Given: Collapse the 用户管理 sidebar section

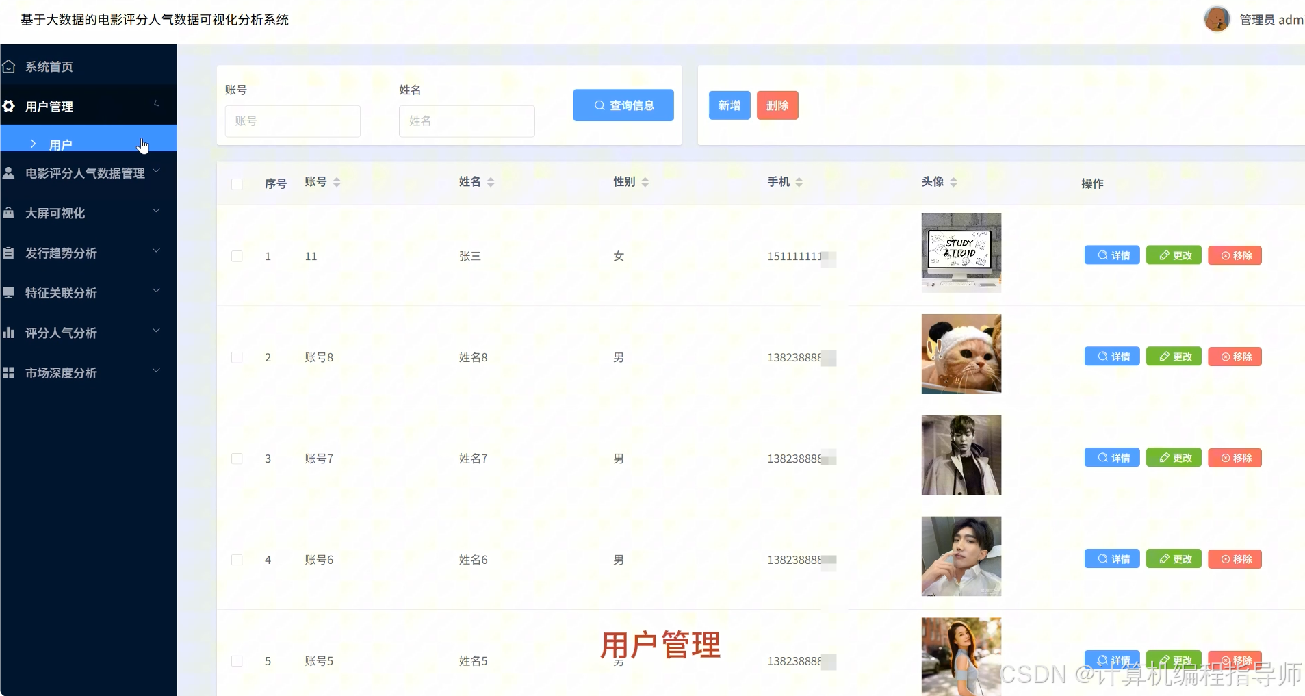Looking at the screenshot, I should pyautogui.click(x=156, y=104).
